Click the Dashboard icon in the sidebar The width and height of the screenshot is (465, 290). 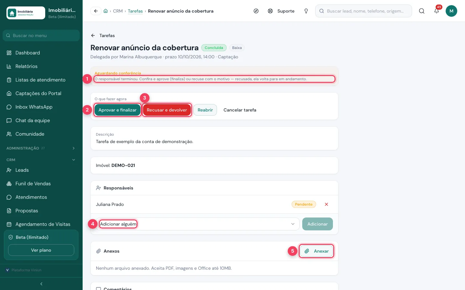(x=9, y=53)
